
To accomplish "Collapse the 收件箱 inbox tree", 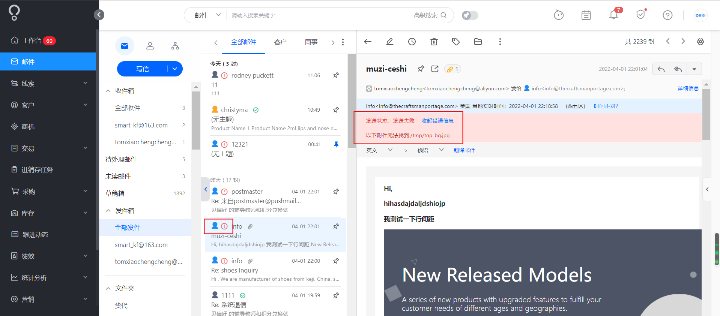I will [108, 91].
